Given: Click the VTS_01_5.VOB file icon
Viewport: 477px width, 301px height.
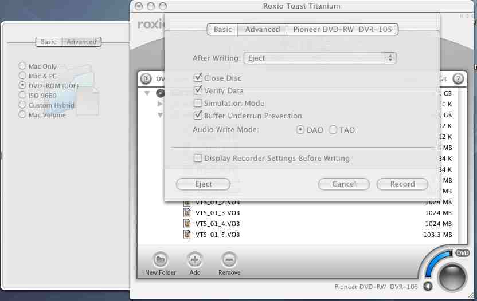Looking at the screenshot, I should point(187,235).
